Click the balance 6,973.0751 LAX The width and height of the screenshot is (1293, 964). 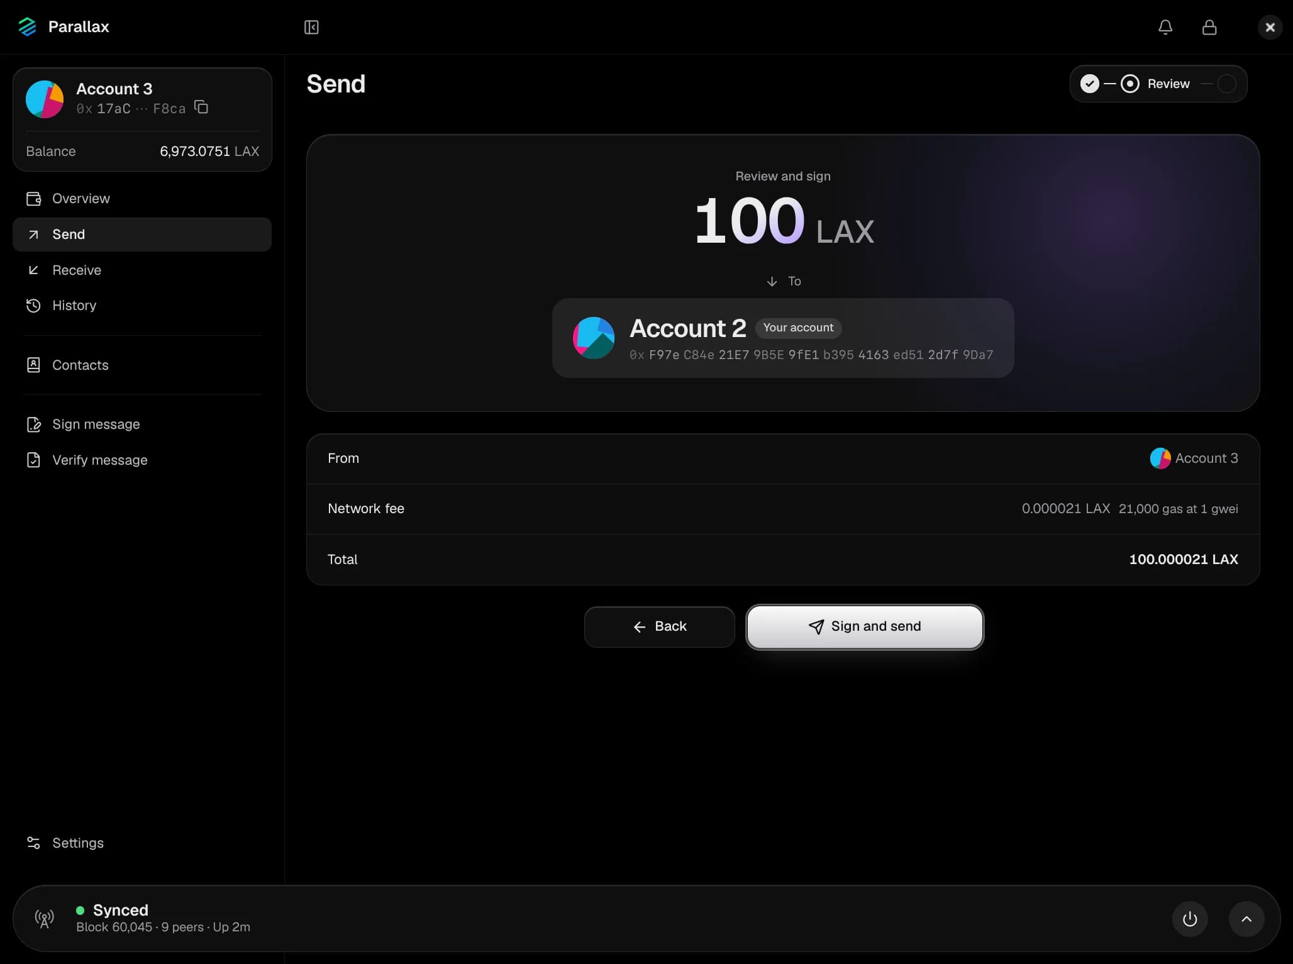pos(209,152)
